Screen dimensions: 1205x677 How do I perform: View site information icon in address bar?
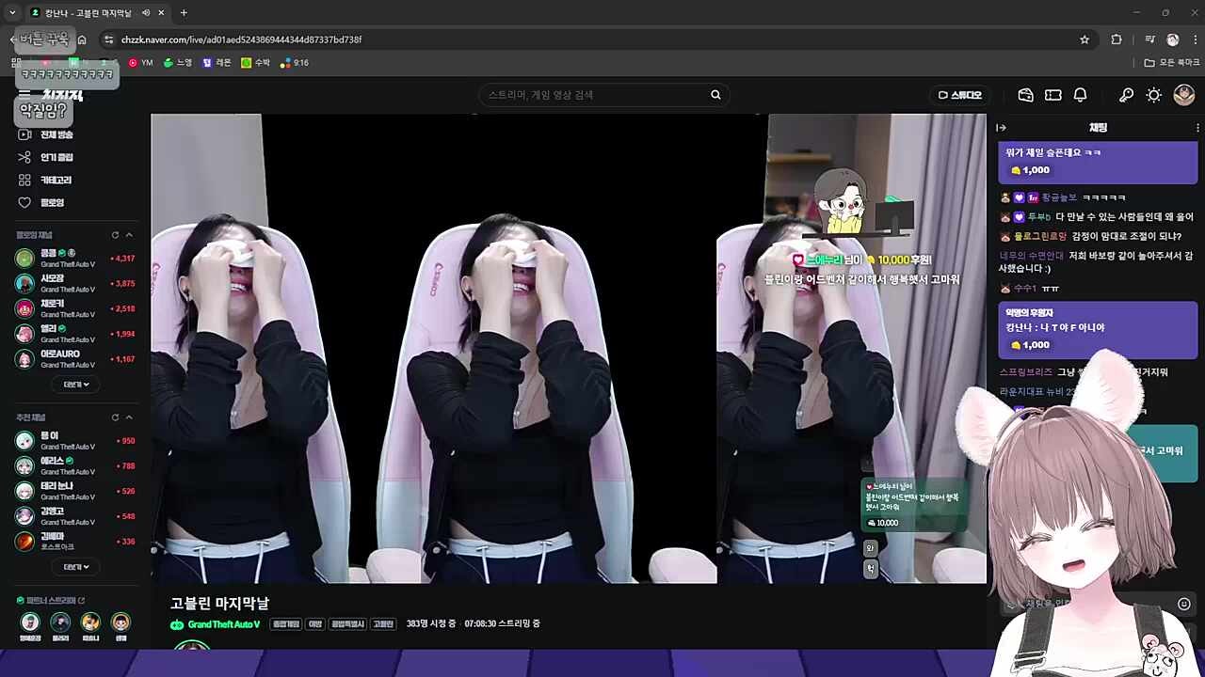(x=109, y=39)
